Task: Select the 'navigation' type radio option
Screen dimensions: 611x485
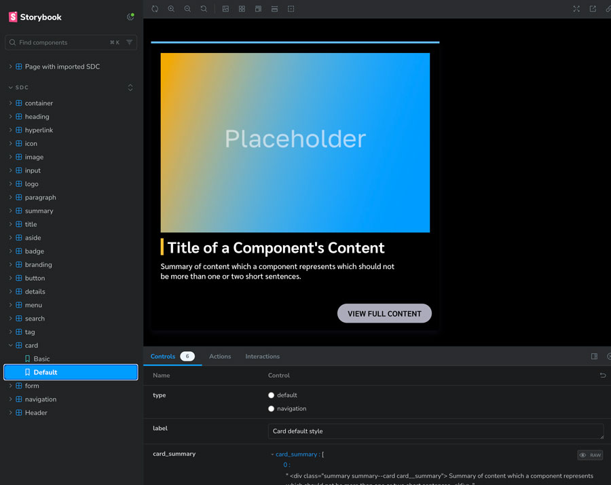Action: pyautogui.click(x=272, y=409)
